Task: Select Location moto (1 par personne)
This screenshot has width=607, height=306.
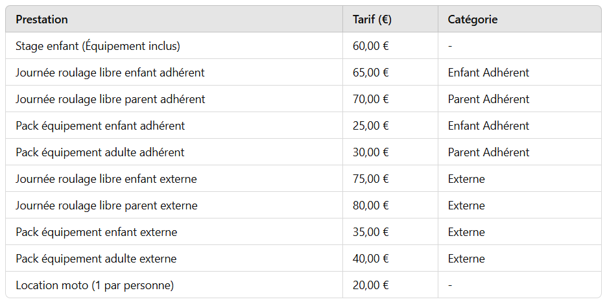Action: (x=95, y=285)
